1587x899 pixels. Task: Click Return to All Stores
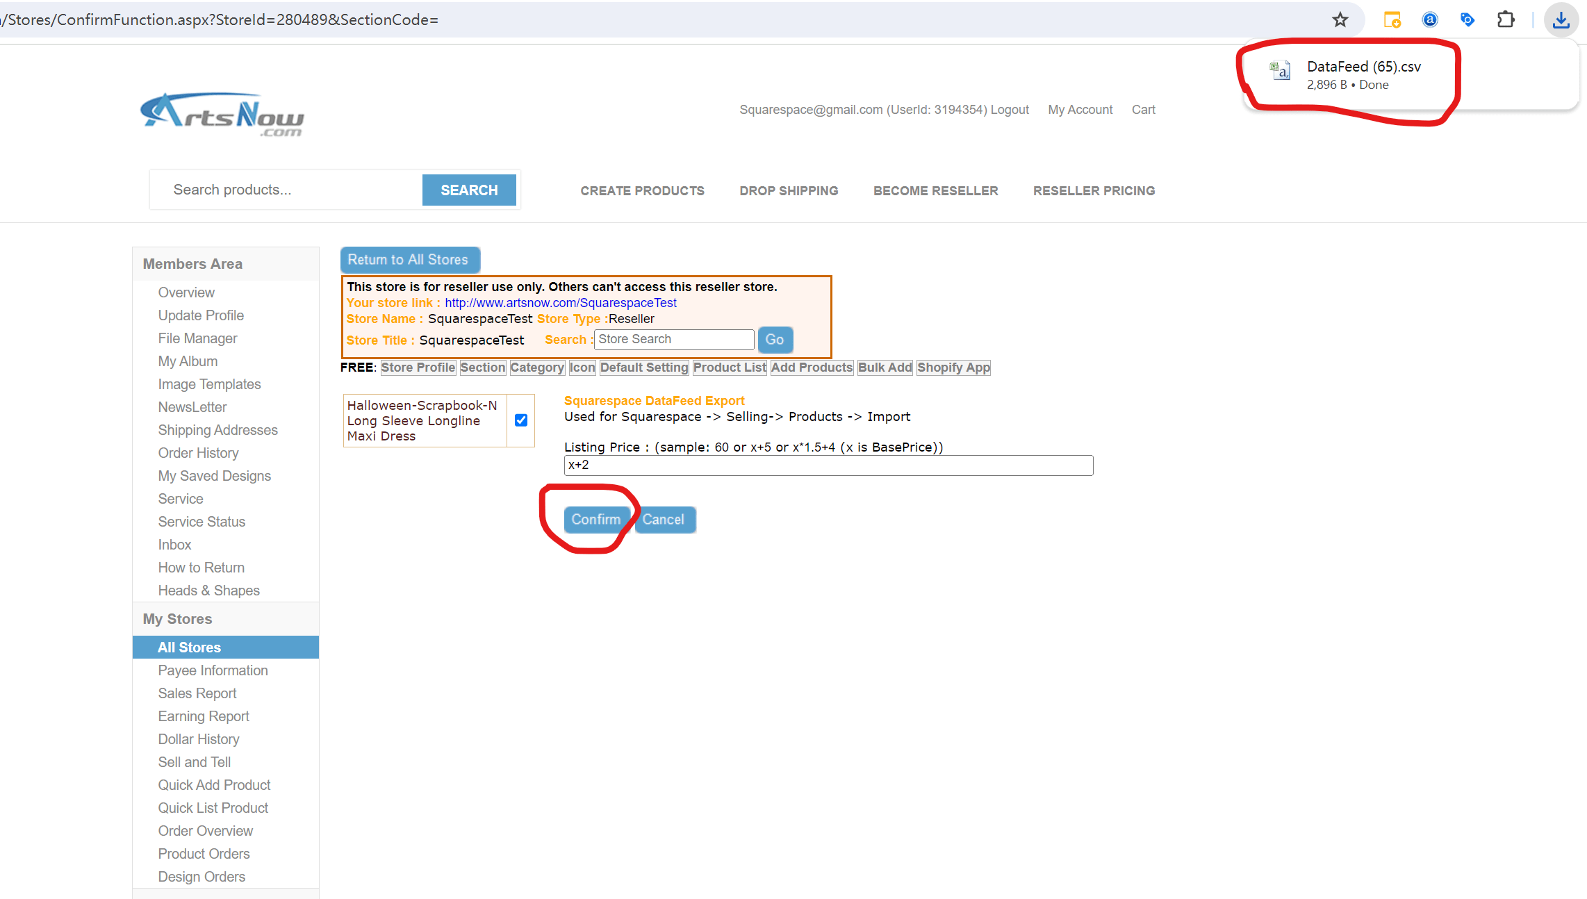point(409,260)
